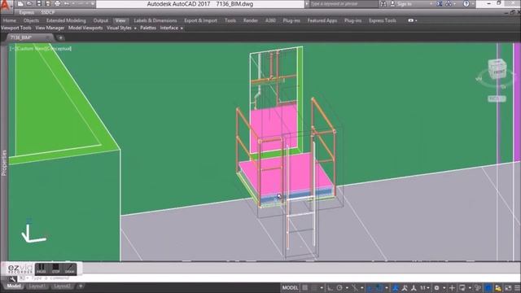The height and width of the screenshot is (293, 521).
Task: Expand the Quick Access toolbar customize arrow
Action: [x=93, y=4]
